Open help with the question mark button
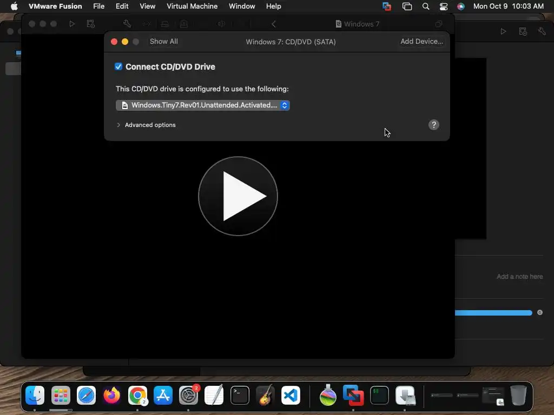This screenshot has width=554, height=415. pos(434,125)
